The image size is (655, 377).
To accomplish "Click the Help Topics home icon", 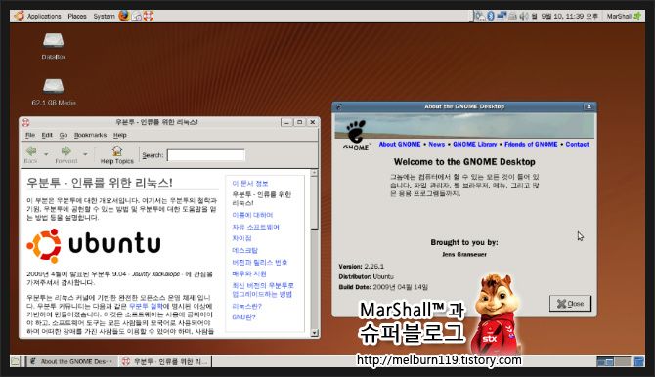I will (x=117, y=150).
